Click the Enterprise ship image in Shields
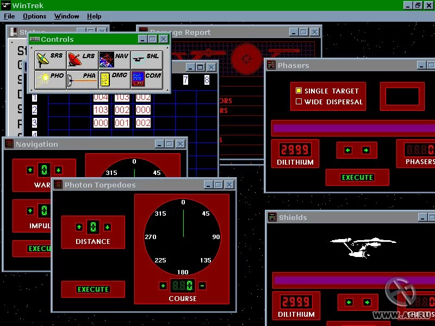Screen dimensions: 435x326 (x=363, y=247)
